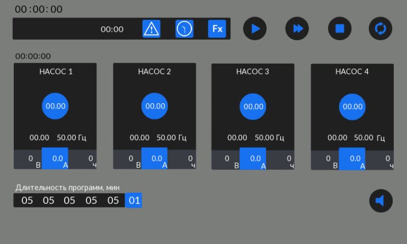Click the НАСОС 2 blue round indicator
Viewport: 407px width, 244px height.
coord(155,106)
